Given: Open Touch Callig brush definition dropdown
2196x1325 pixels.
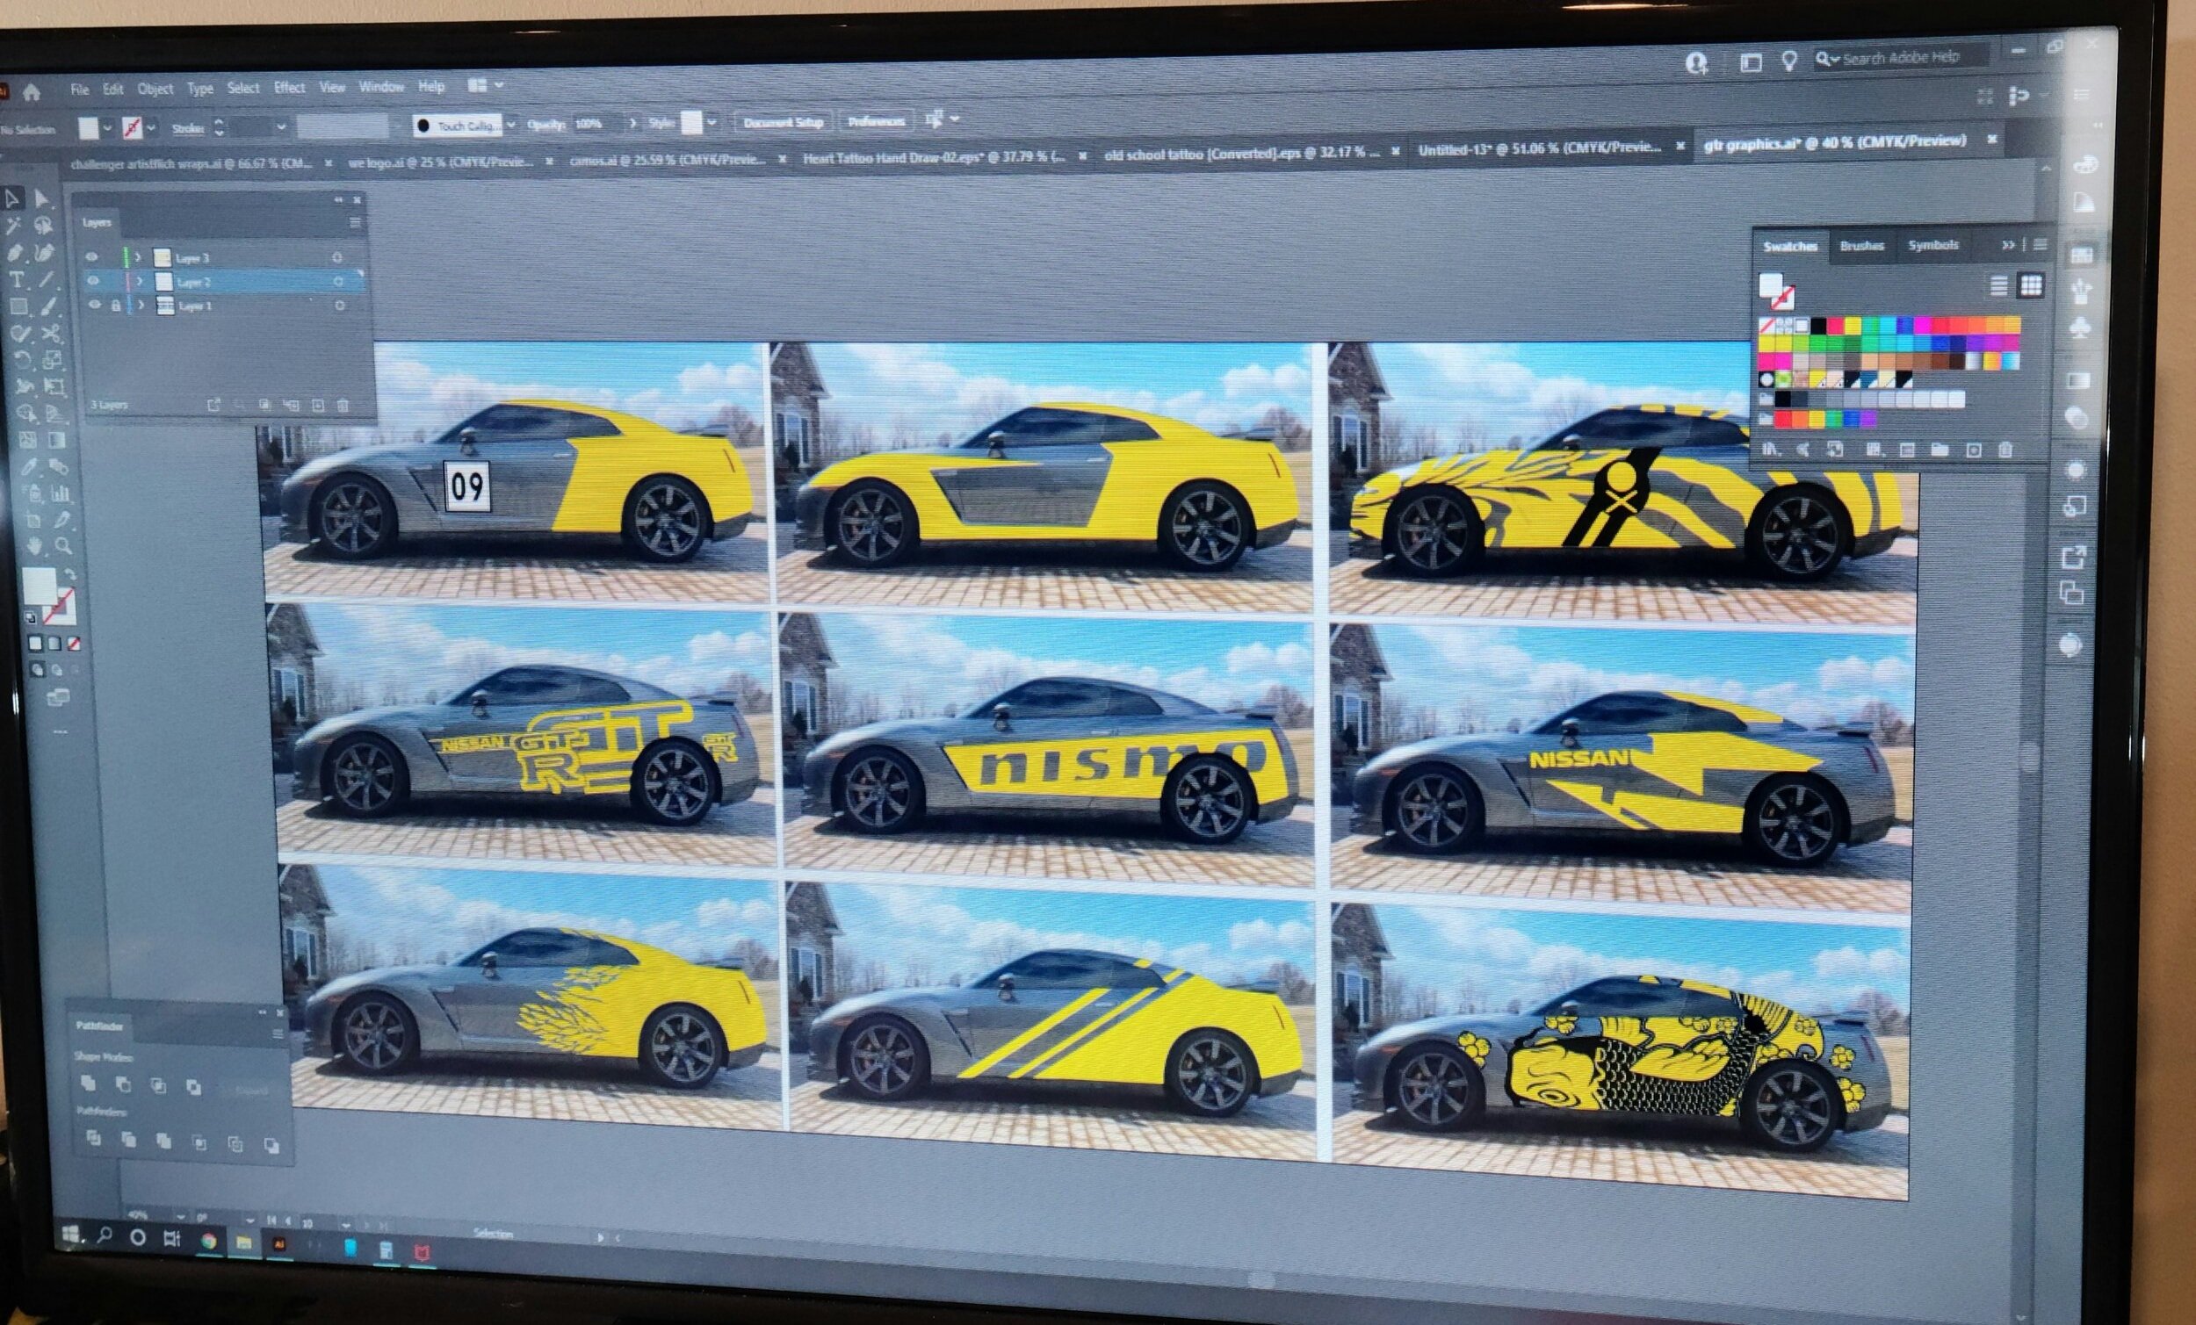Looking at the screenshot, I should (x=511, y=125).
